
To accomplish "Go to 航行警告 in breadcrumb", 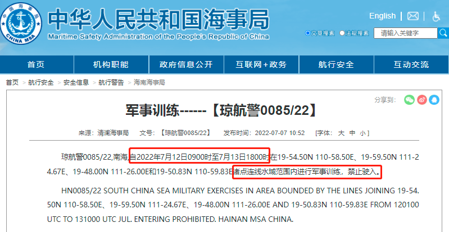I will (111, 83).
